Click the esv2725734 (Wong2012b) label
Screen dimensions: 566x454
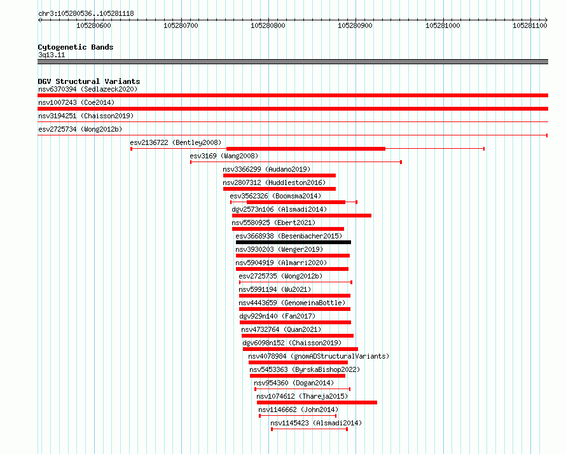[x=80, y=129]
